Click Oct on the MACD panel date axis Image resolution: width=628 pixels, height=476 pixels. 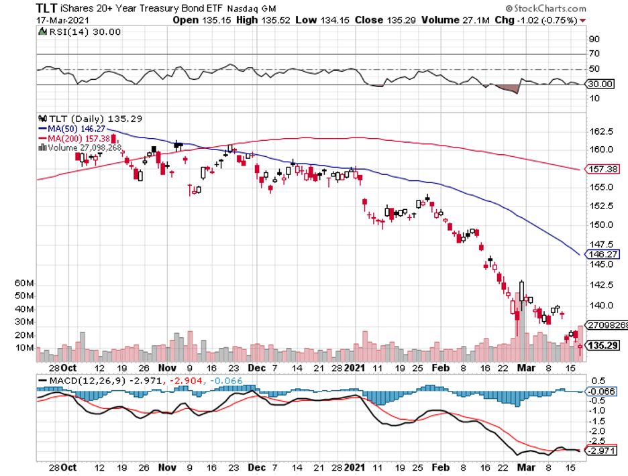(x=69, y=467)
